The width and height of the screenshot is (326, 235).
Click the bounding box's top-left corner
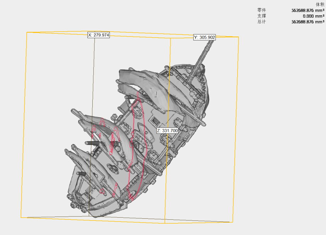click(27, 32)
